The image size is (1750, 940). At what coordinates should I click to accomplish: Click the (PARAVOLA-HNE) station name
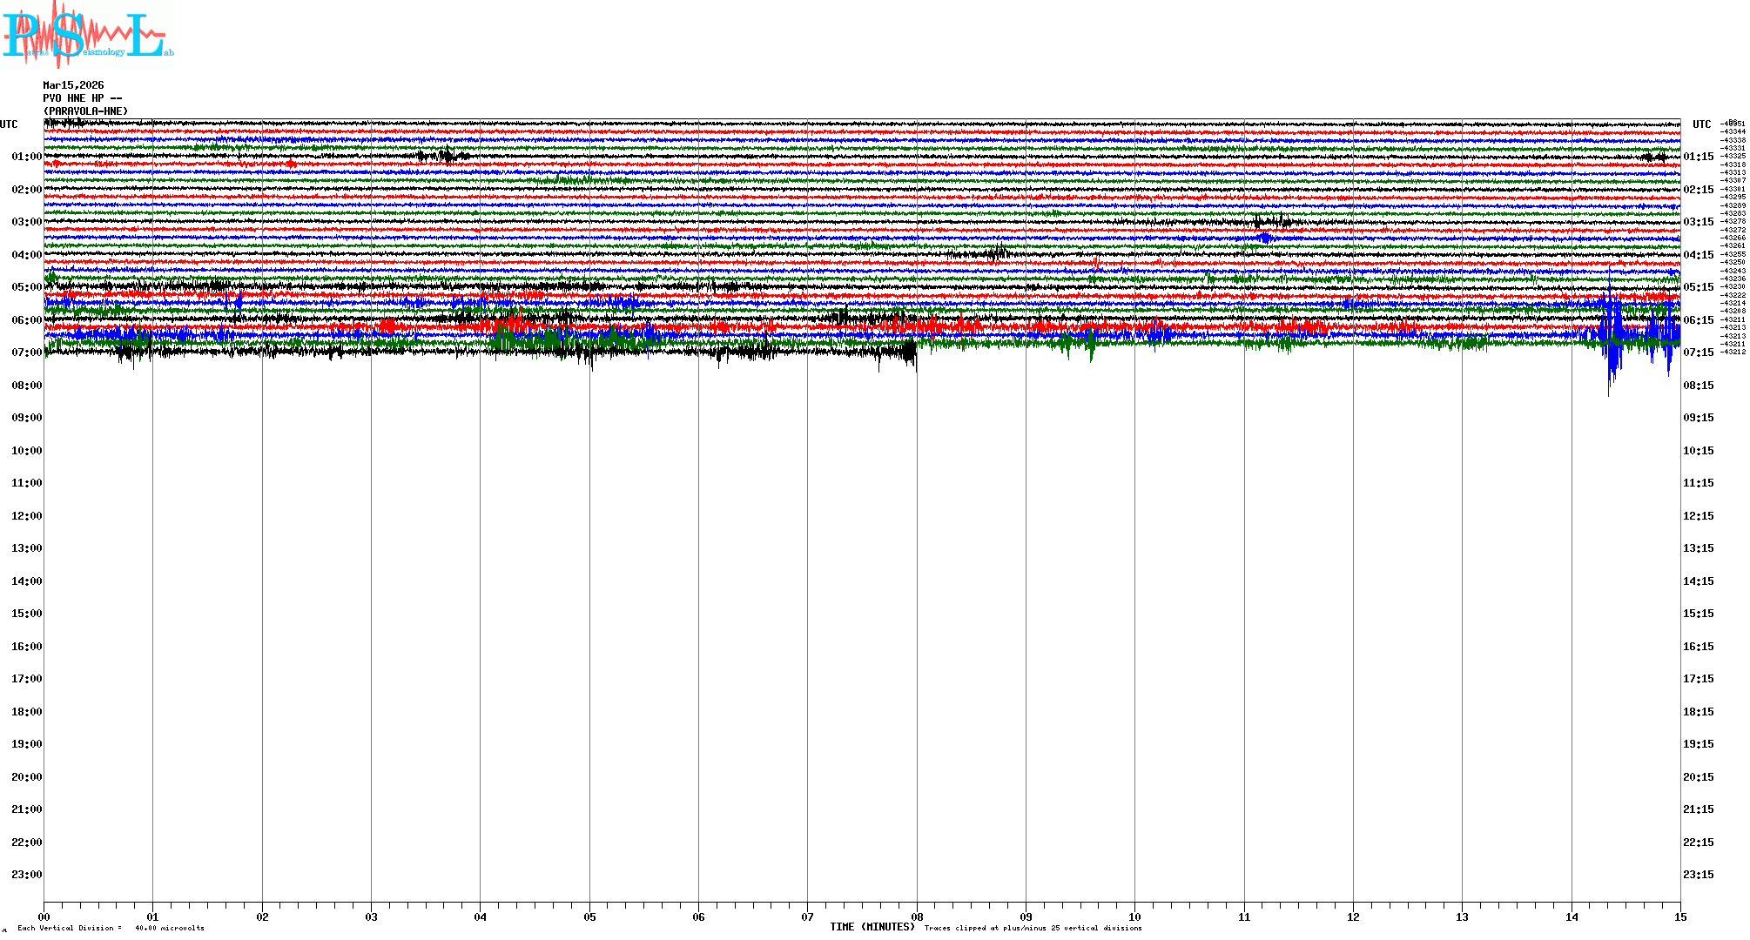pos(85,111)
